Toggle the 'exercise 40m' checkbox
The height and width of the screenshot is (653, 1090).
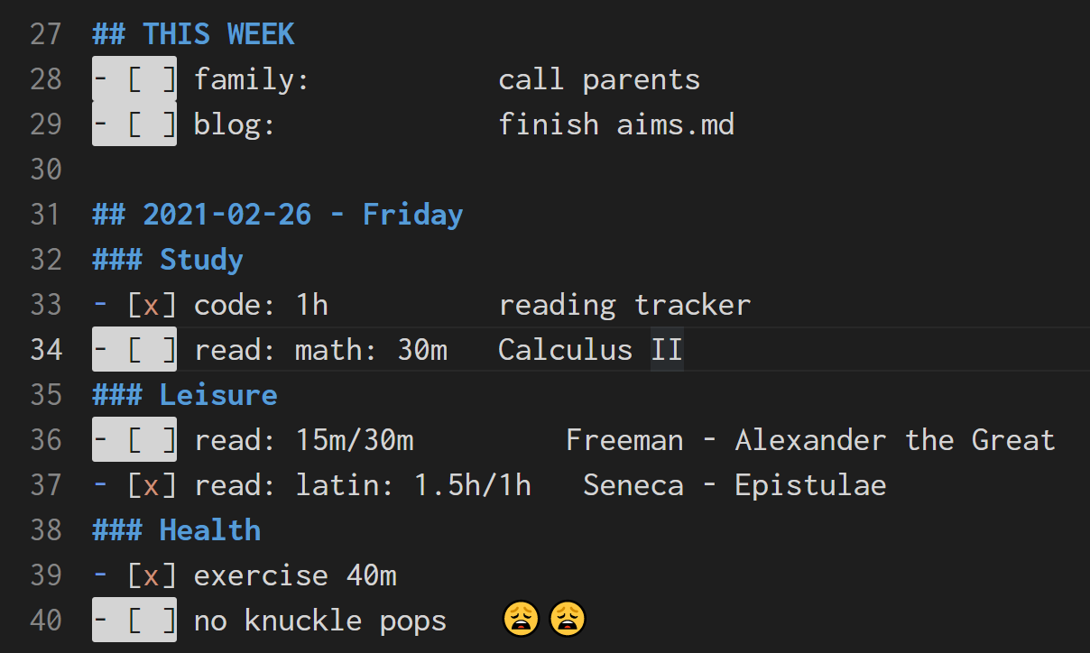coord(152,575)
